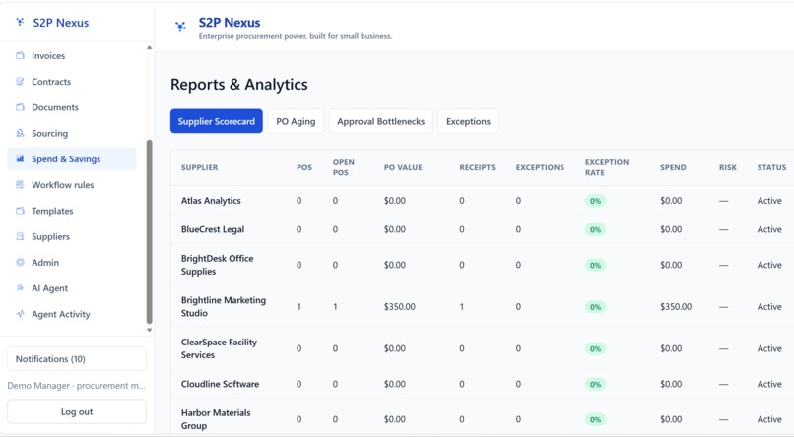Screen dimensions: 794x437
Task: Click BrightDesk Office Supplies name
Action: tap(218, 265)
